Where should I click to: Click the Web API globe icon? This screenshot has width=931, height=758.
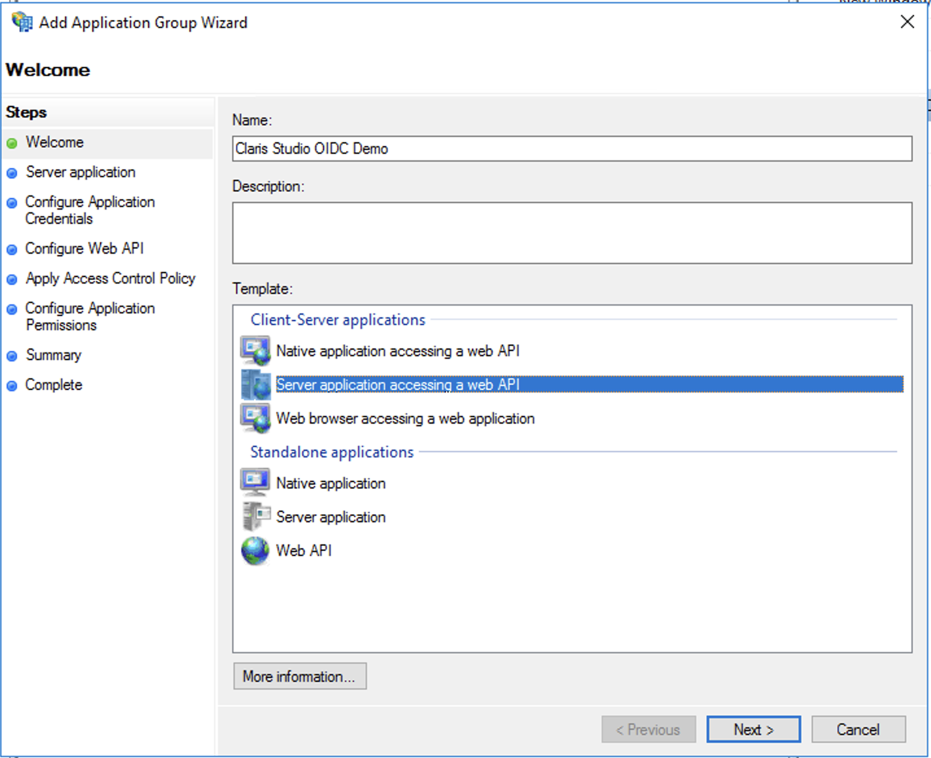pos(255,550)
